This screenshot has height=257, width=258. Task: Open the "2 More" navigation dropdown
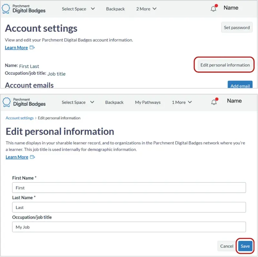146,9
